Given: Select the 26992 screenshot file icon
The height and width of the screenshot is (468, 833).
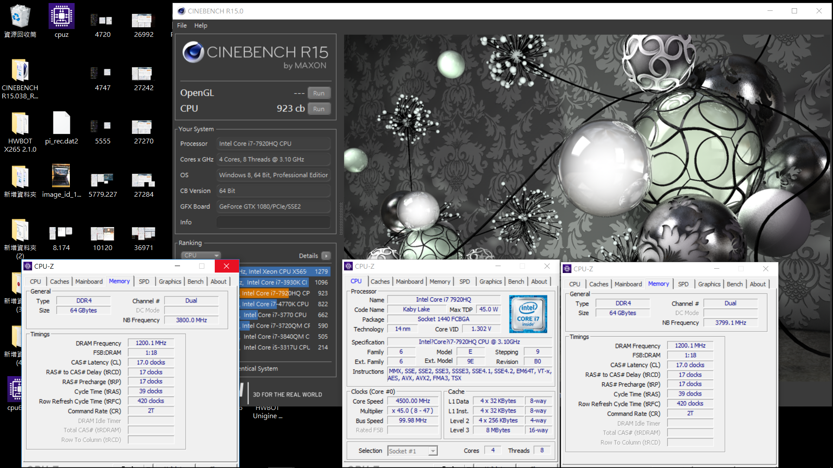Looking at the screenshot, I should (144, 26).
